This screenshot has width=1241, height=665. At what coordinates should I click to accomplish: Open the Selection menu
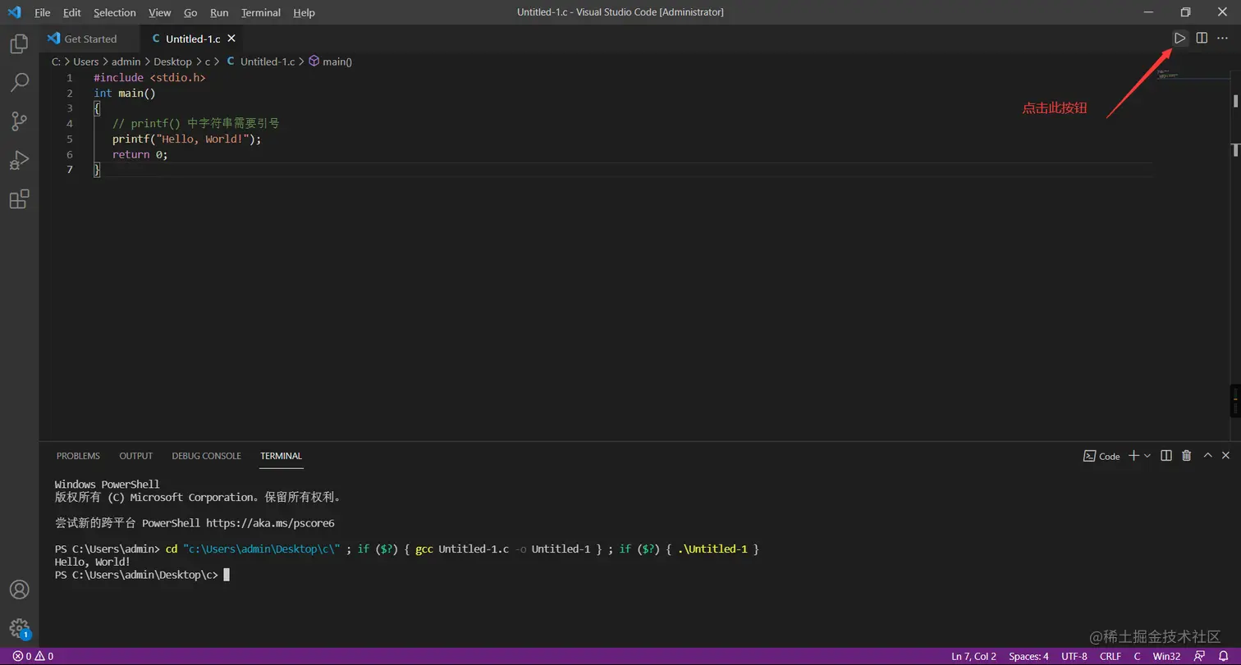[x=115, y=12]
